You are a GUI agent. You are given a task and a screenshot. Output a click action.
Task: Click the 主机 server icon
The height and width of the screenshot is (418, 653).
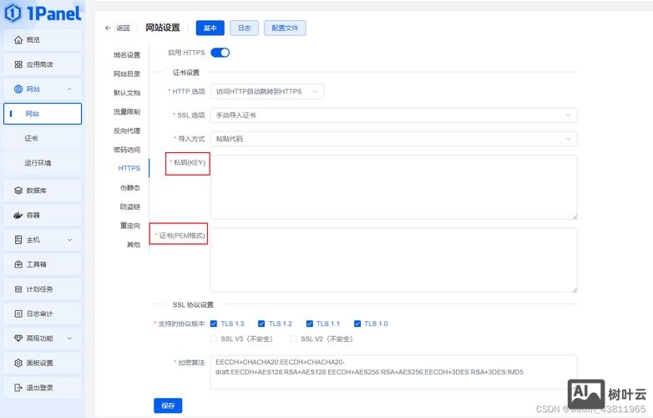(18, 240)
